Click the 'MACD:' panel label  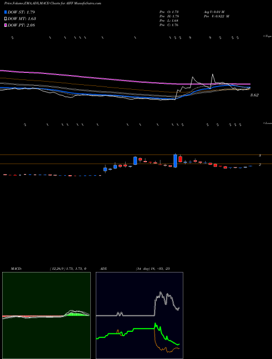pos(16,269)
